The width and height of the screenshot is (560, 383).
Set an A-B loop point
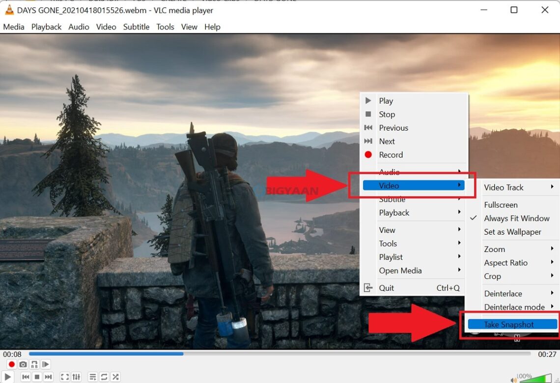pyautogui.click(x=34, y=364)
